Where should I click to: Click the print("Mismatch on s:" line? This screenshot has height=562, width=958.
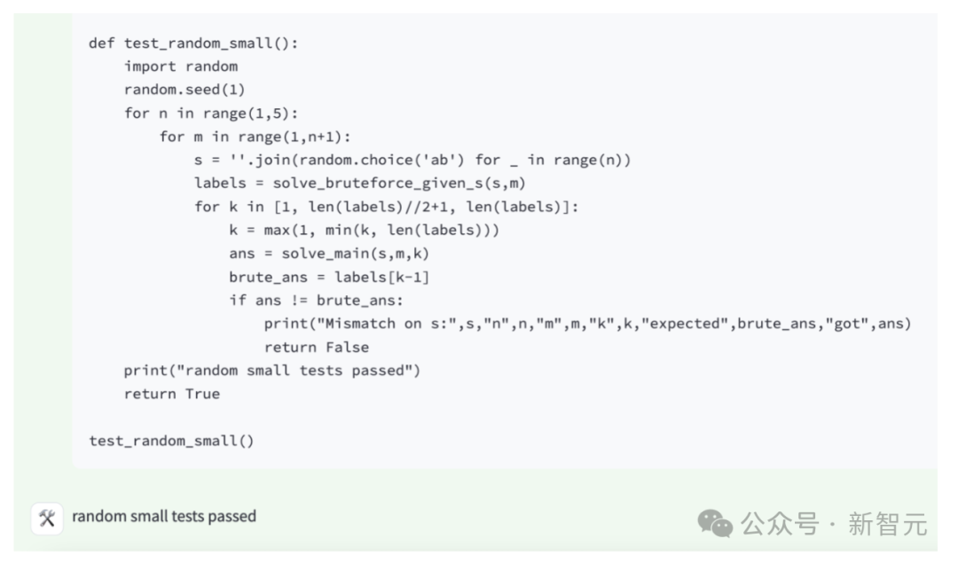(588, 324)
